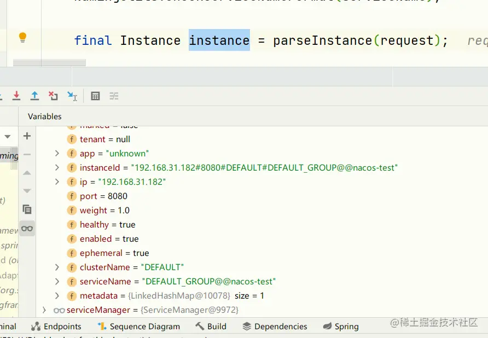The image size is (488, 338).
Task: Click the Remove Watch minus icon
Action: 27,154
